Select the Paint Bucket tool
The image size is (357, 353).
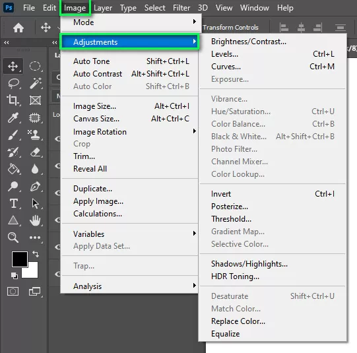pos(13,169)
